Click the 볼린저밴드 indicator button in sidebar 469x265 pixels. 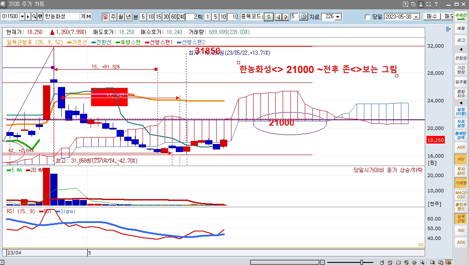461,207
